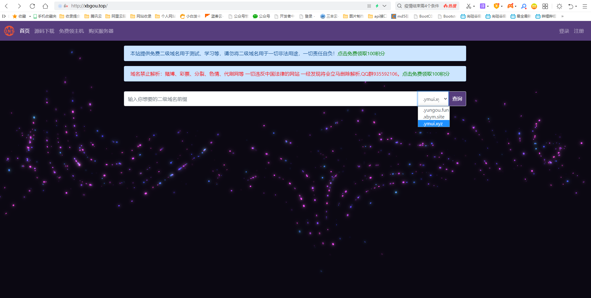Reload the page with the refresh icon
This screenshot has width=591, height=298.
[x=32, y=6]
